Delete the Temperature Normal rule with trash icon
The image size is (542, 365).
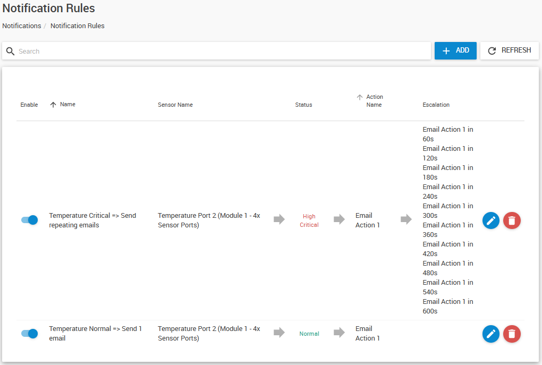coord(512,334)
